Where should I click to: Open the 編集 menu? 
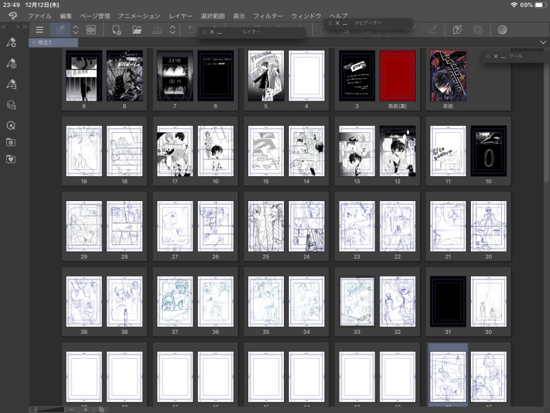[x=65, y=16]
